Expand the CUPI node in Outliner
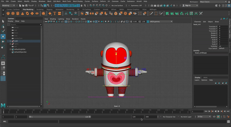The width and height of the screenshot is (231, 127). [10, 41]
